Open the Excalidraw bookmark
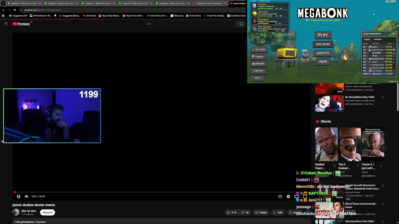This screenshot has height=224, width=399. [237, 16]
